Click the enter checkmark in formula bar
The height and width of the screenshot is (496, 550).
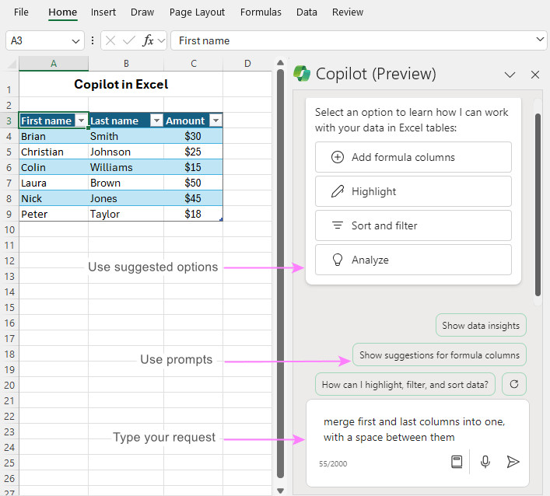(129, 40)
